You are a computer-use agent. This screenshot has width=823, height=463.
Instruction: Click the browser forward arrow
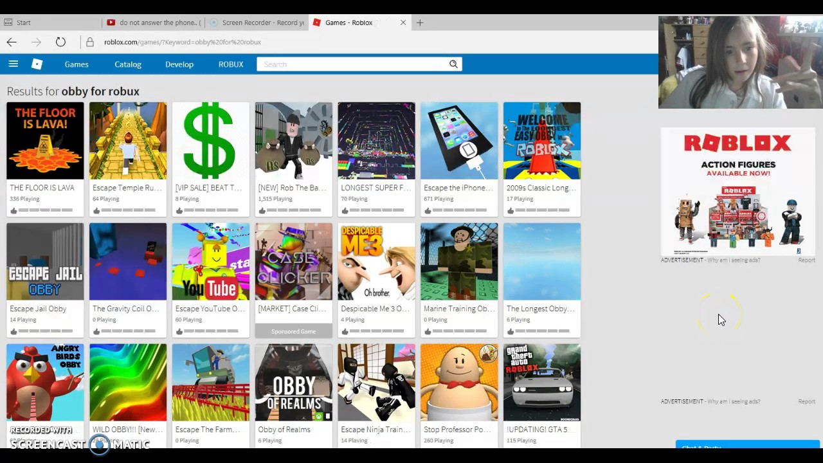37,42
